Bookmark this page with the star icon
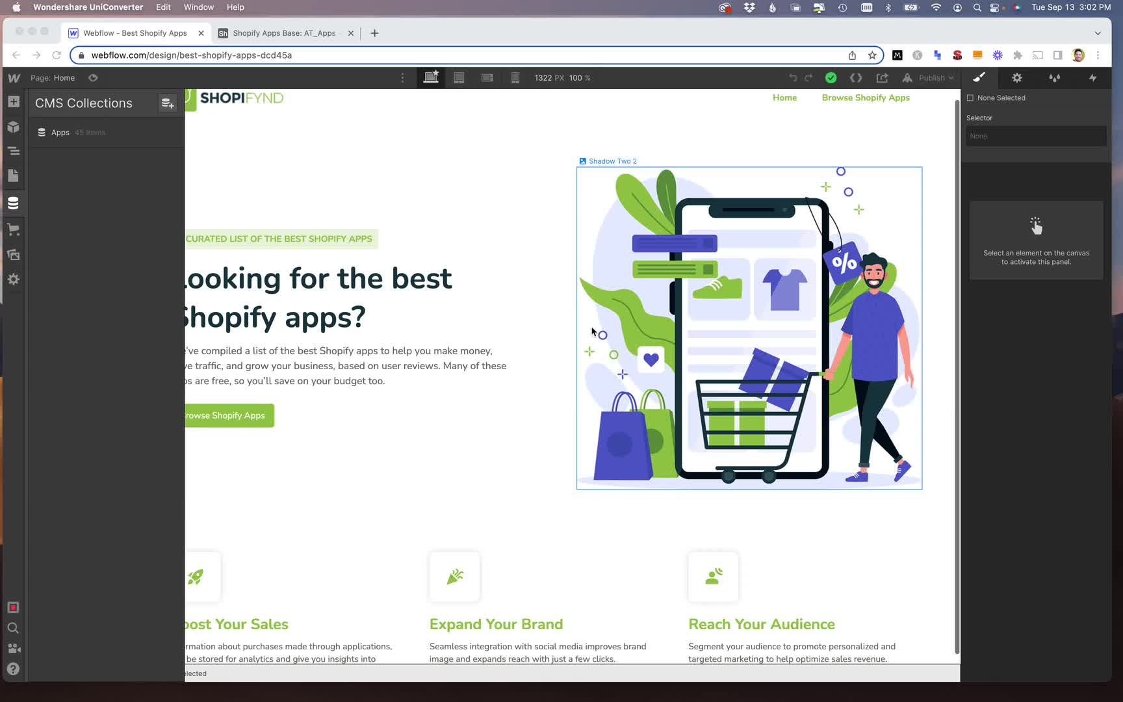 pos(872,55)
